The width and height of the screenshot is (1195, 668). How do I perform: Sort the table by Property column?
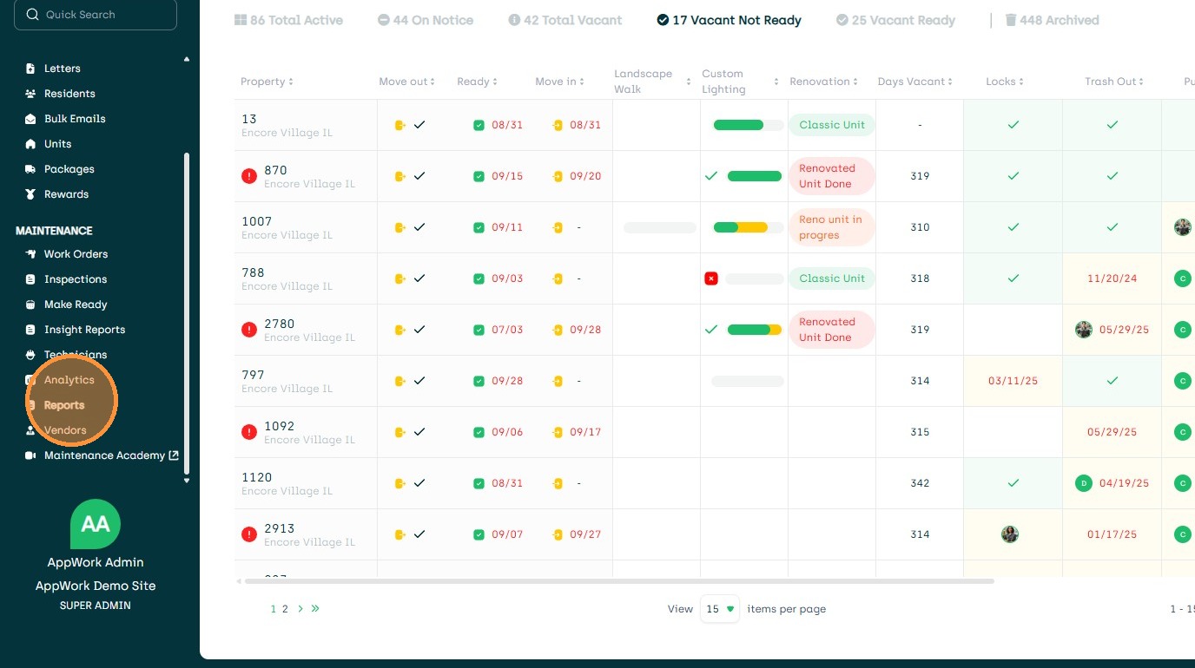(x=267, y=82)
